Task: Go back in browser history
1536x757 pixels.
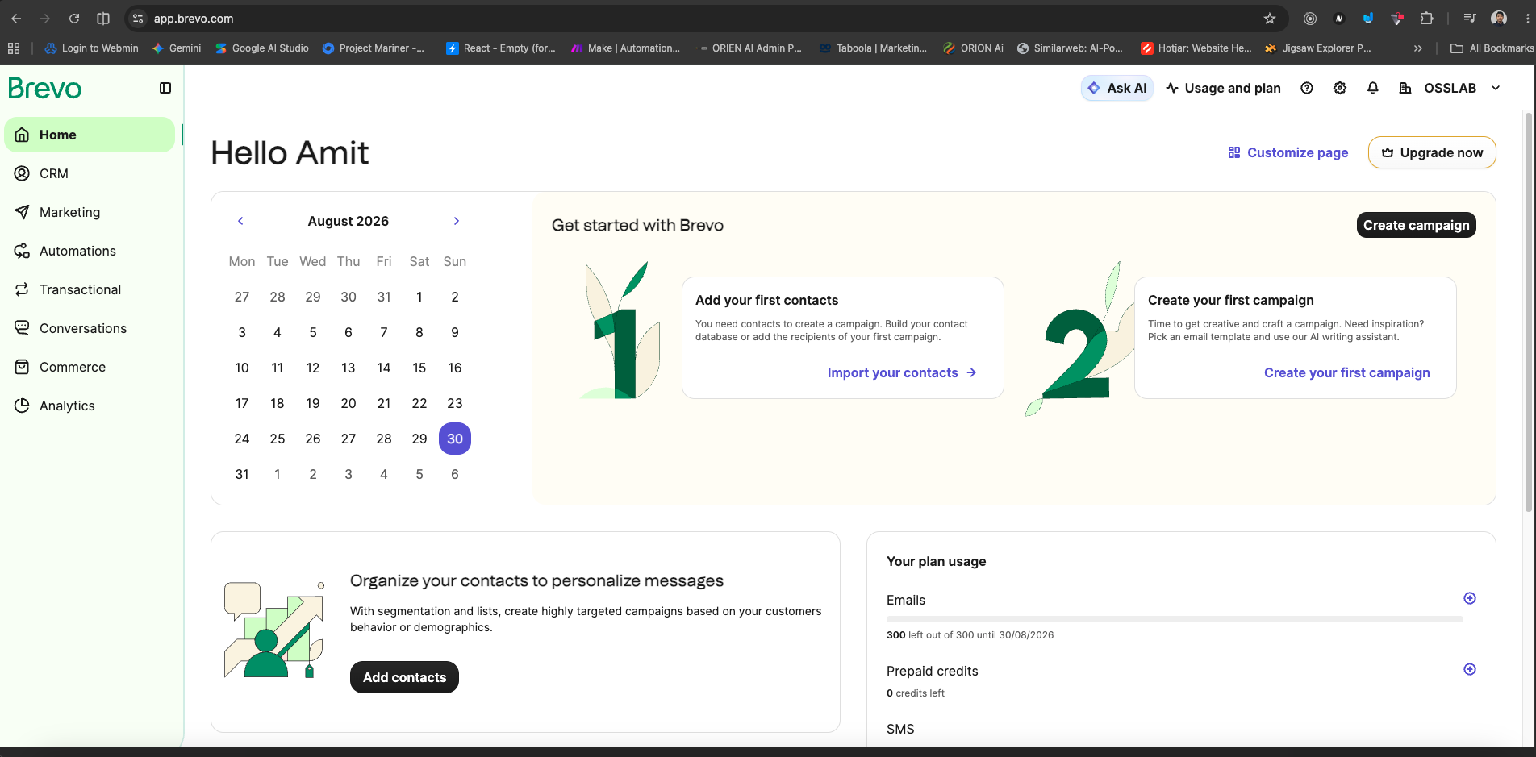Action: (16, 19)
